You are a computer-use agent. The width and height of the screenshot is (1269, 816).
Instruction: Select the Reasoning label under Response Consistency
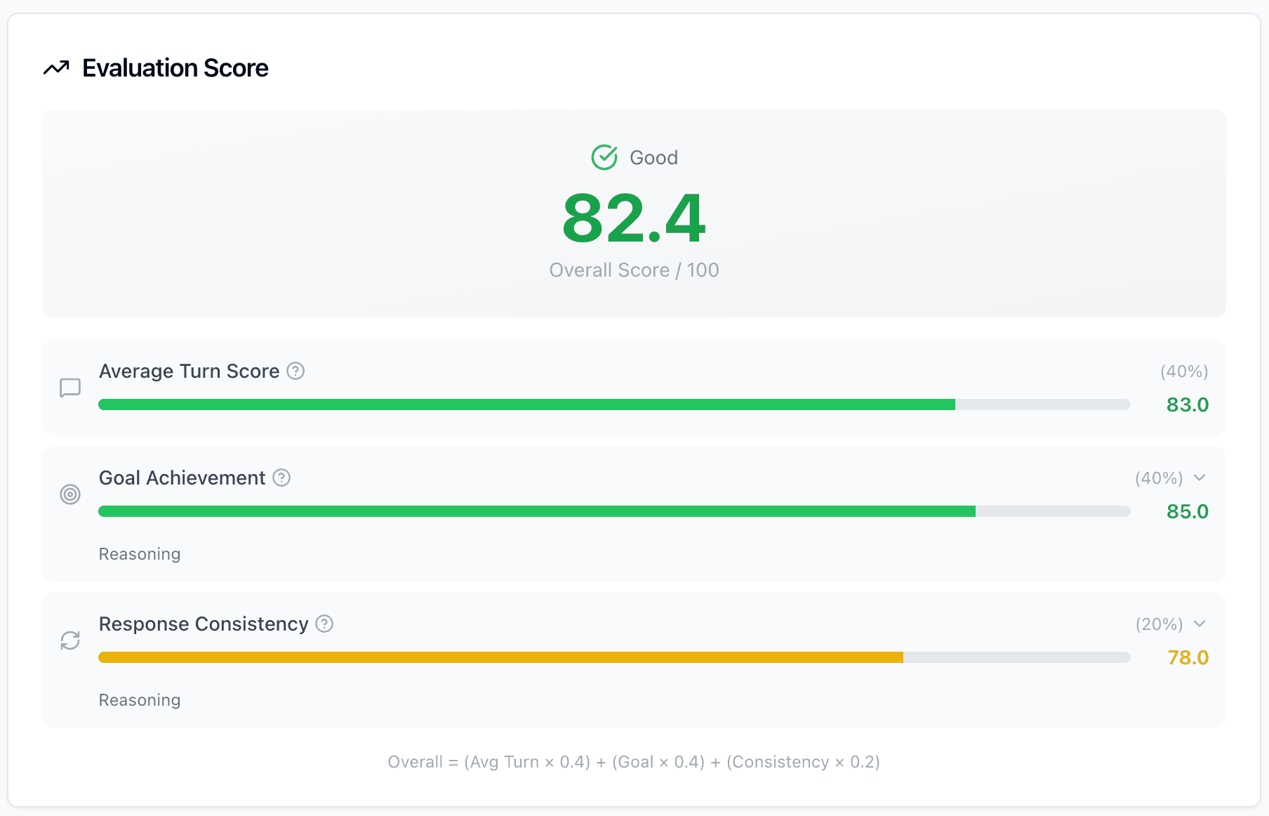click(140, 699)
